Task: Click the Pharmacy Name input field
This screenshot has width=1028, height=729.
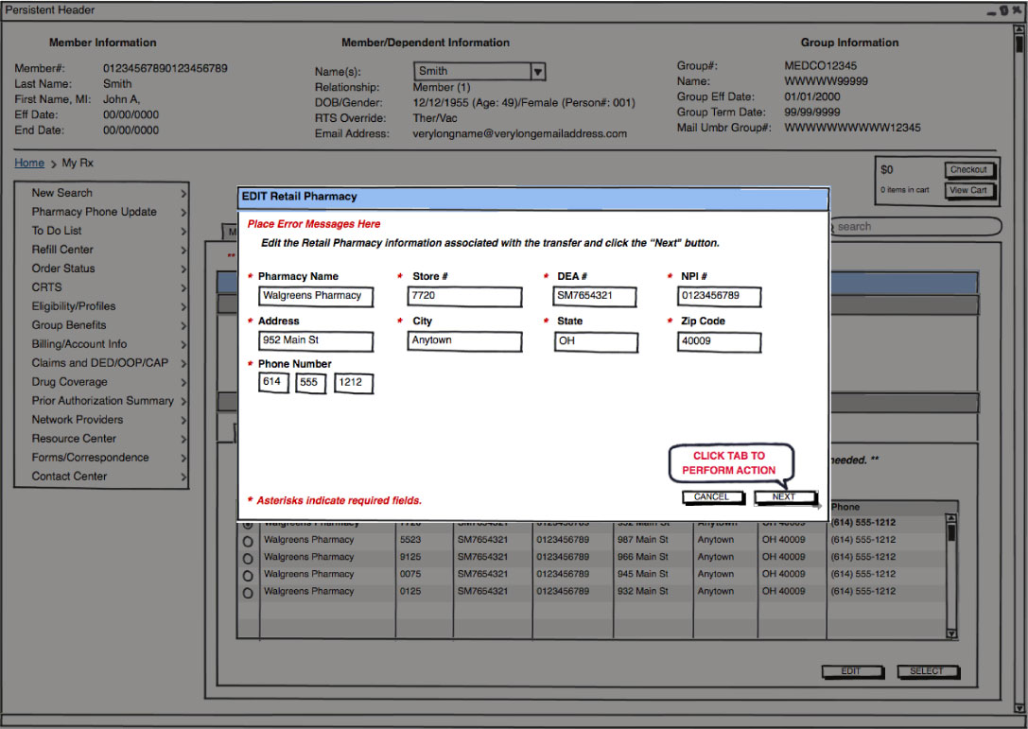Action: [316, 296]
